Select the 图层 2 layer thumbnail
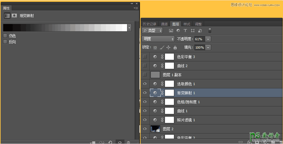 (155, 129)
